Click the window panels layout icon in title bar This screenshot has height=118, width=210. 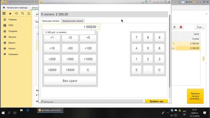183,2
